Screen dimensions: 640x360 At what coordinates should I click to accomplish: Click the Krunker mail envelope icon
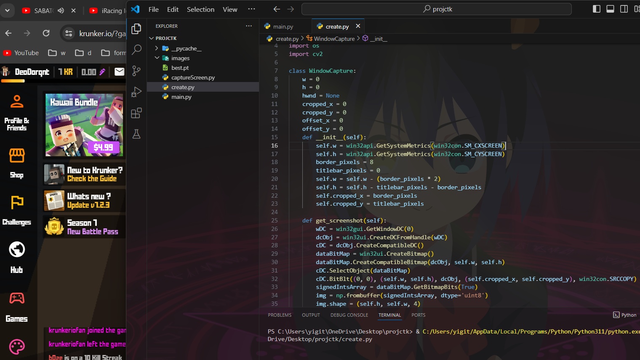120,72
